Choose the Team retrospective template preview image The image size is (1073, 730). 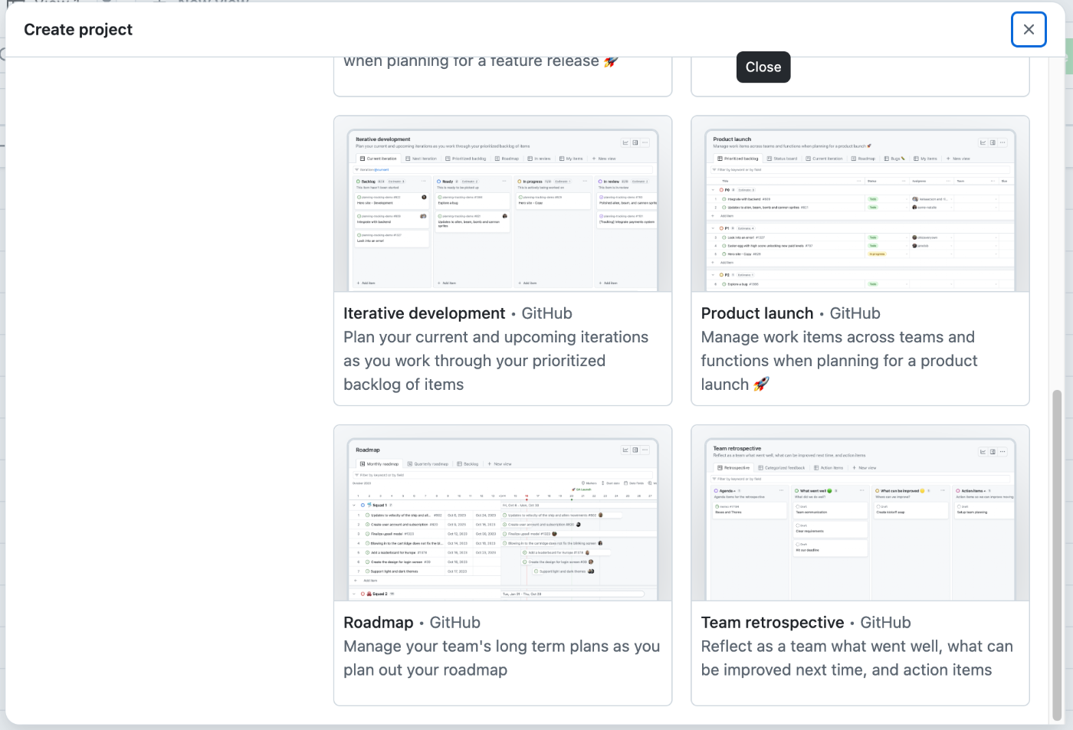point(860,514)
